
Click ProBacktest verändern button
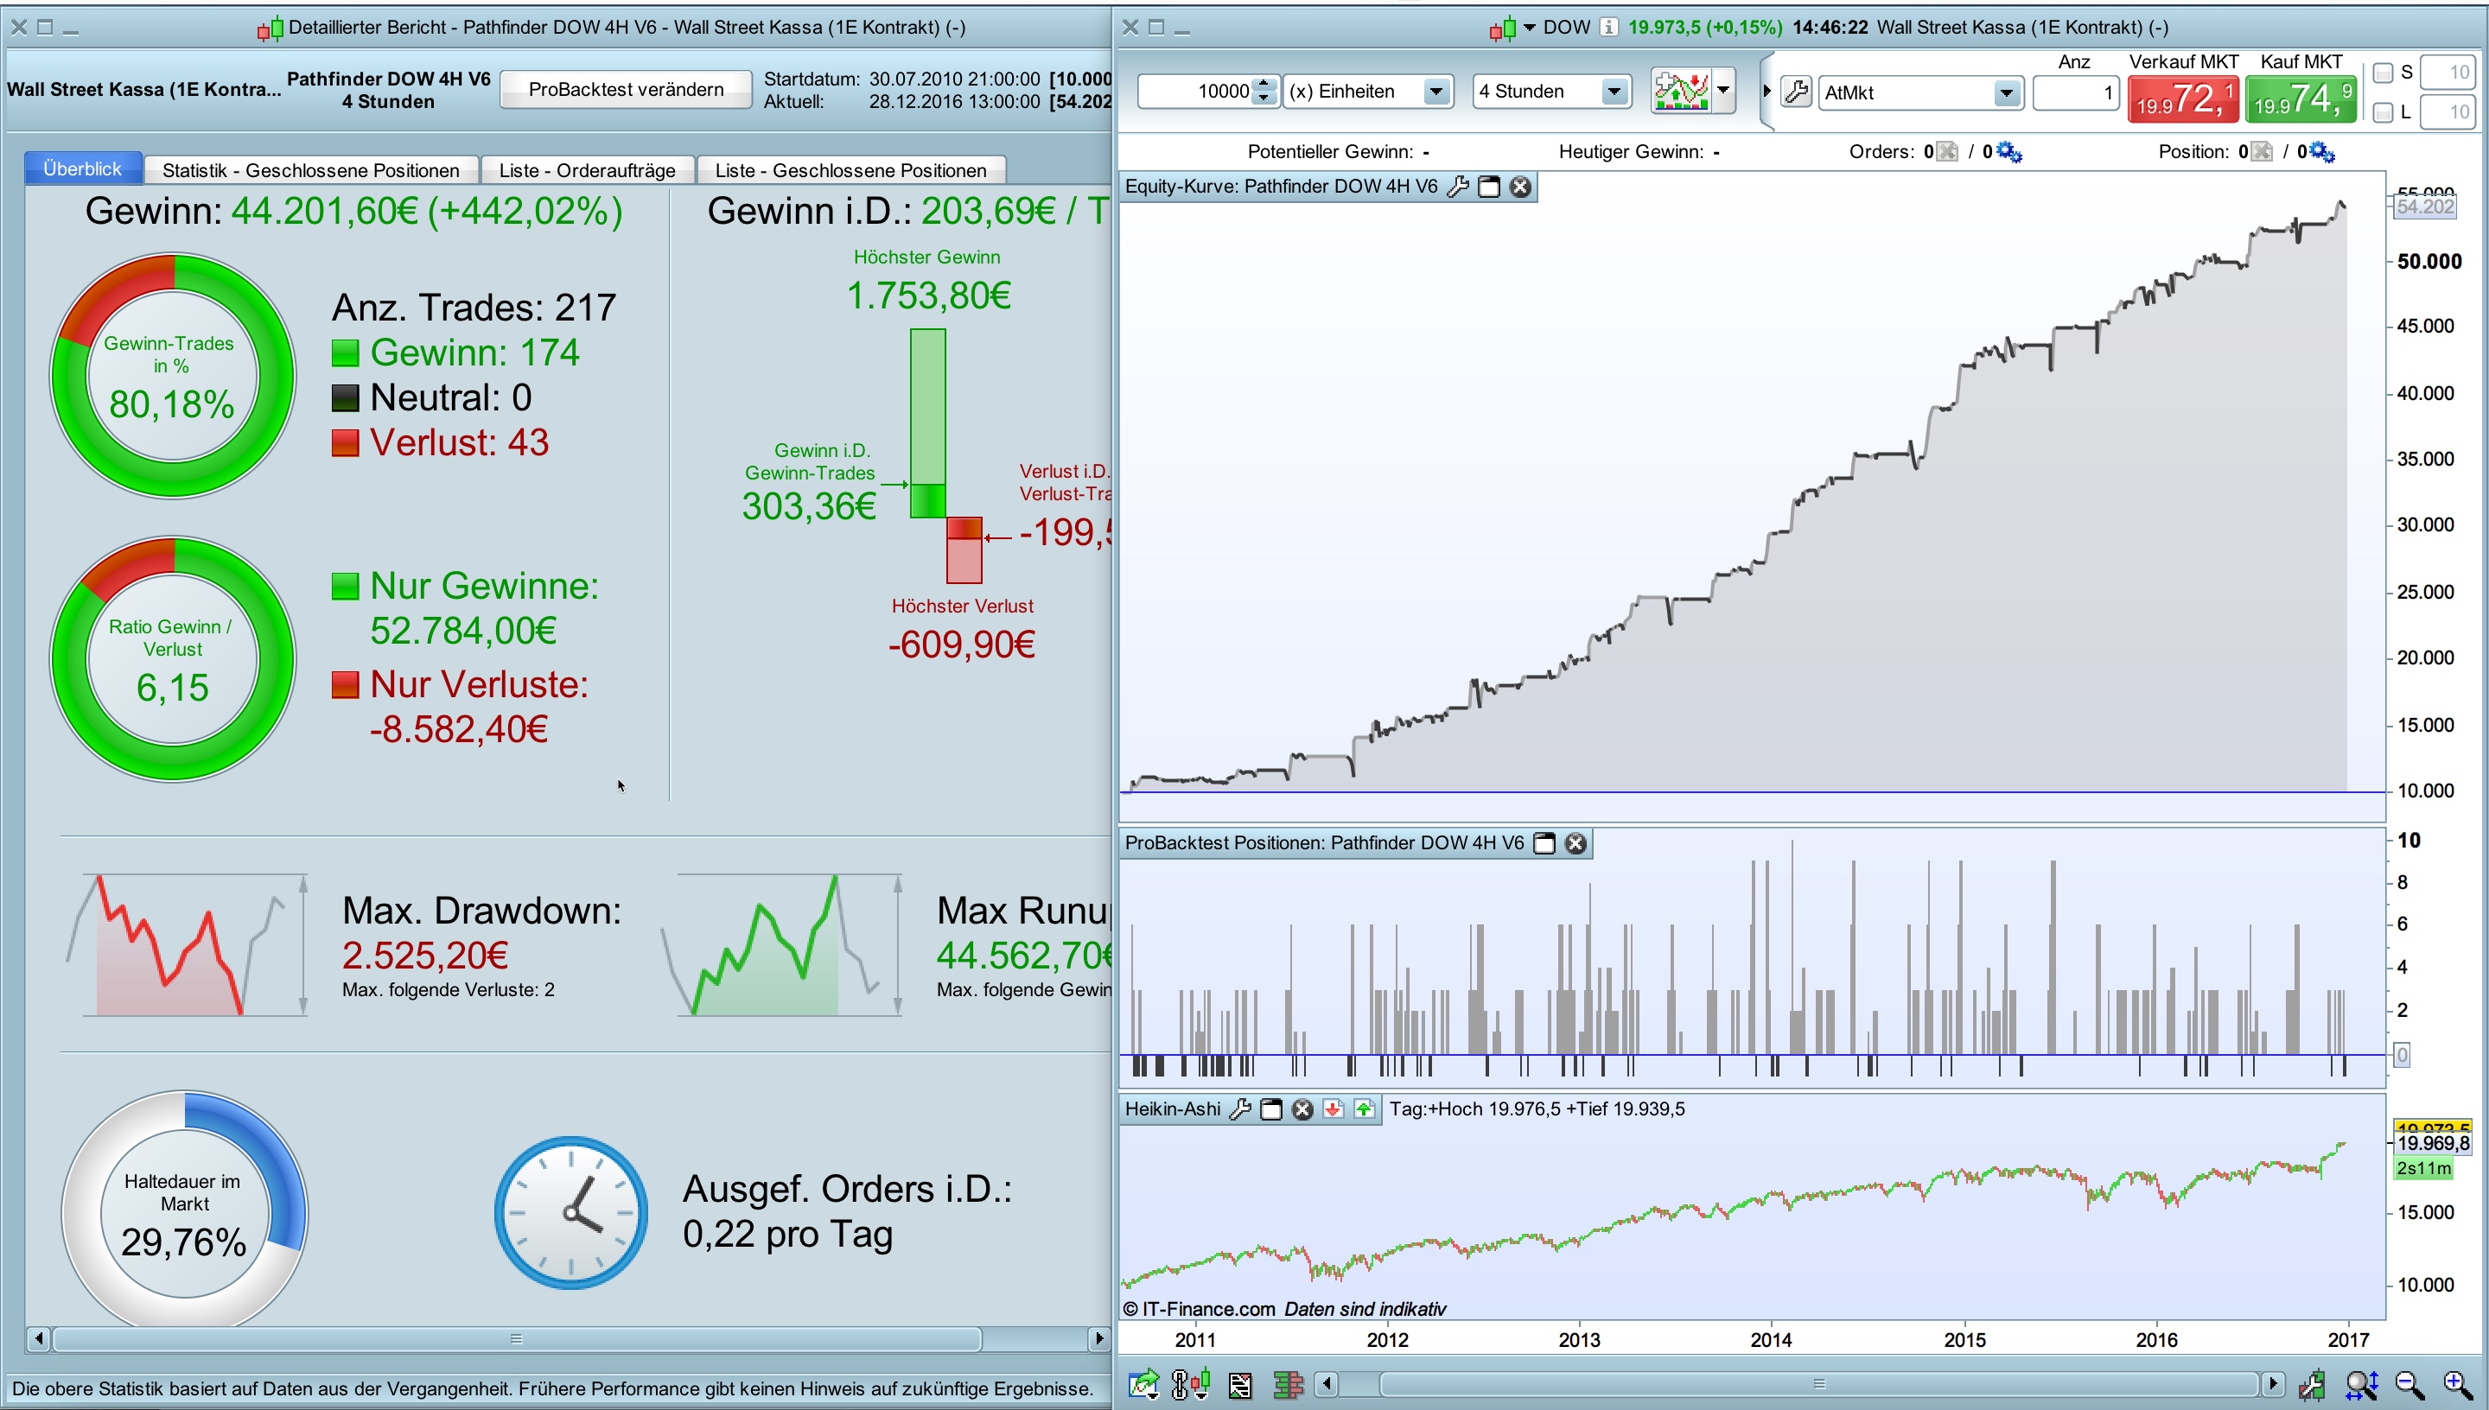626,89
